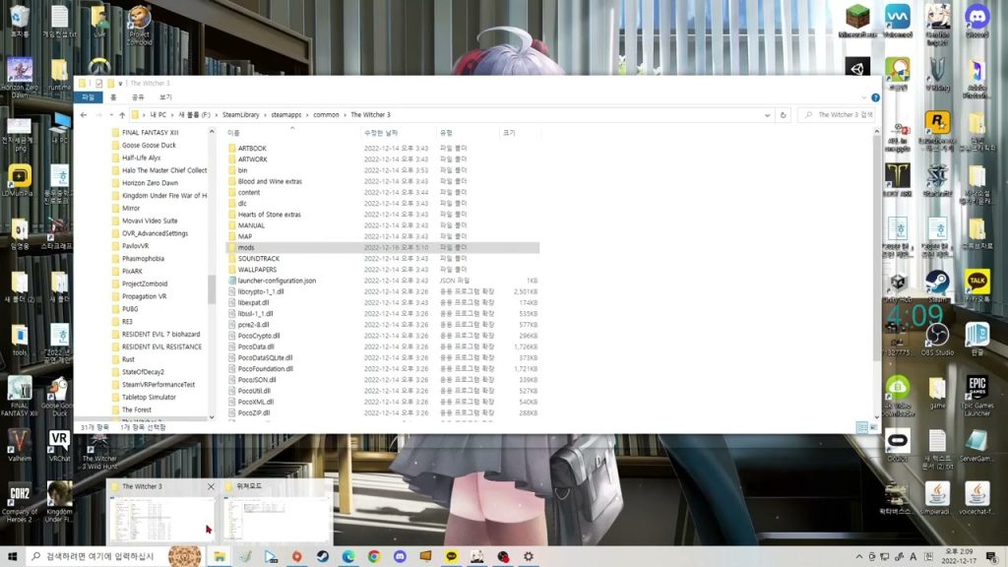Open the 보기 (View) ribbon tab
The height and width of the screenshot is (567, 1008).
pyautogui.click(x=164, y=97)
